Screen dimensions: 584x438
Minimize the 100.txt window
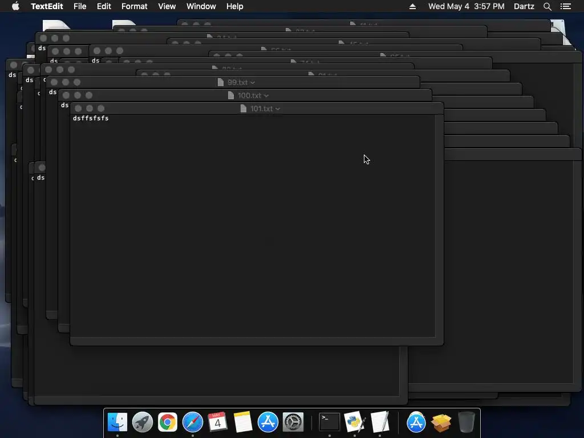coord(78,95)
